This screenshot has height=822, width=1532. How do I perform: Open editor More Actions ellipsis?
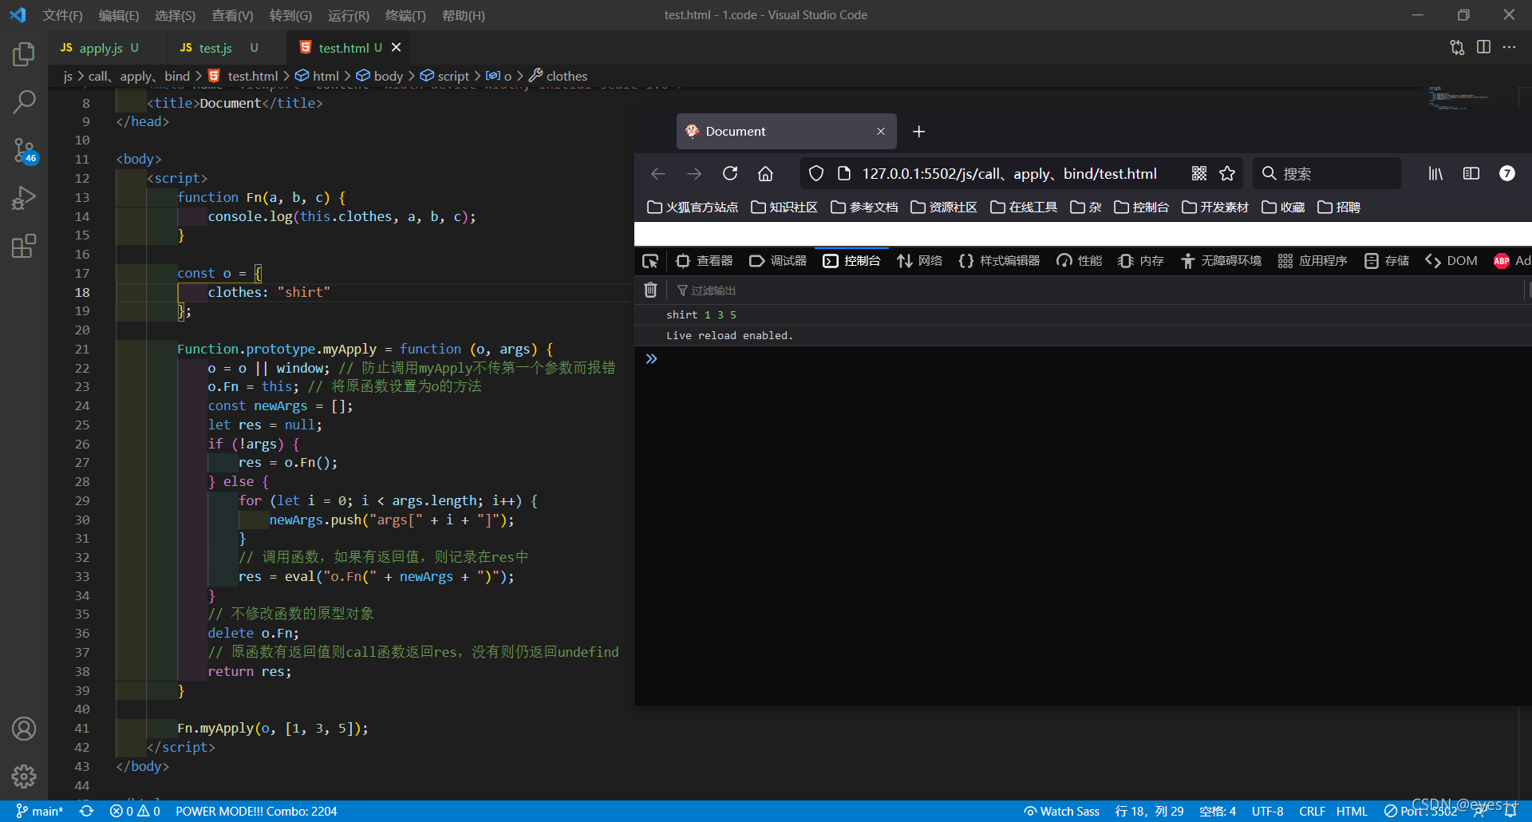tap(1509, 47)
